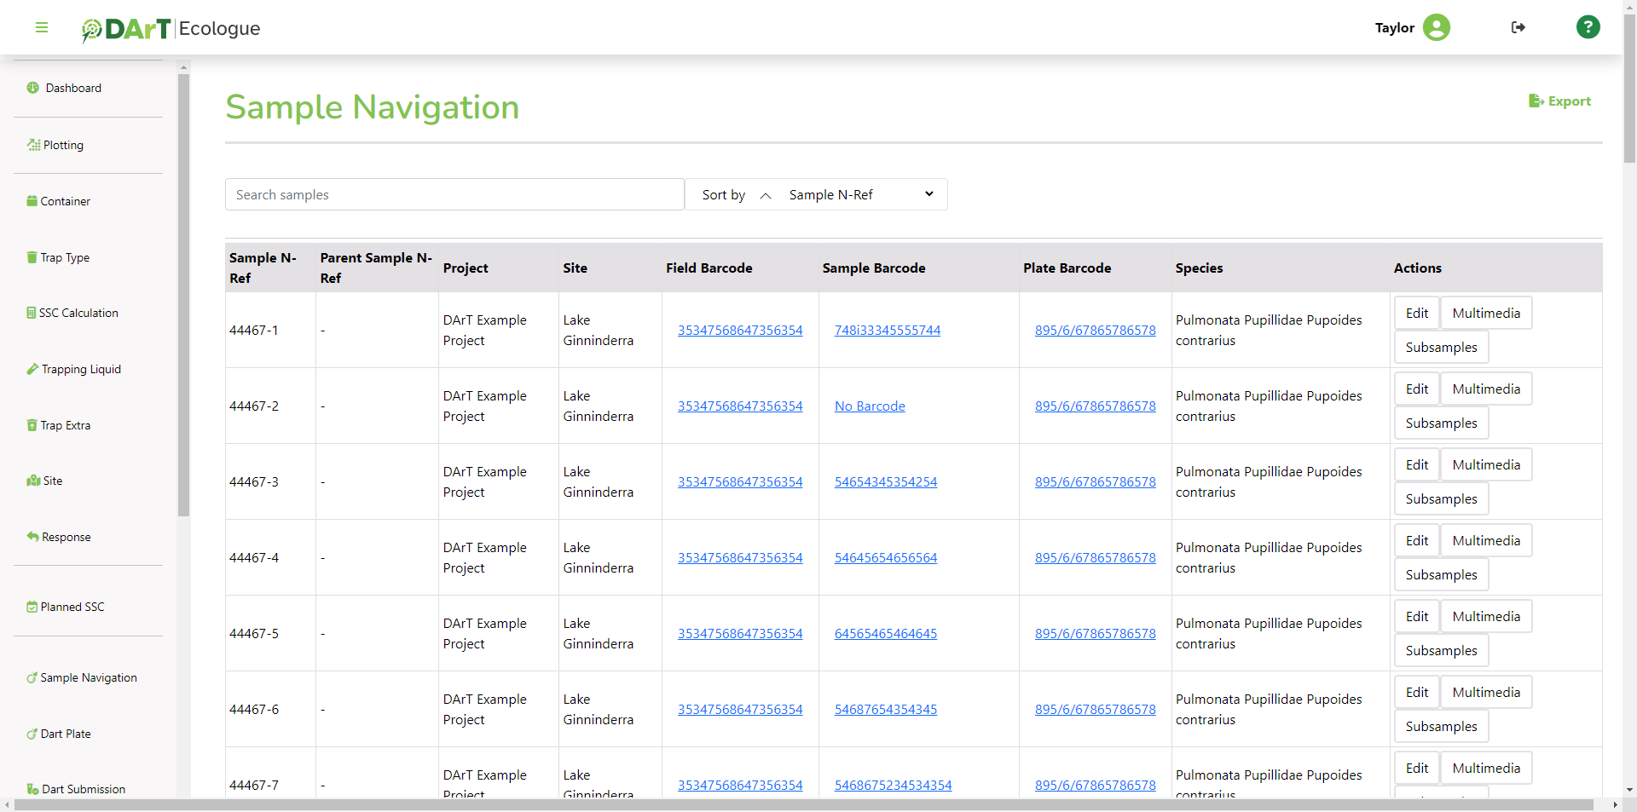Open field barcode for sample 44467-4
1637x812 pixels.
tap(740, 558)
